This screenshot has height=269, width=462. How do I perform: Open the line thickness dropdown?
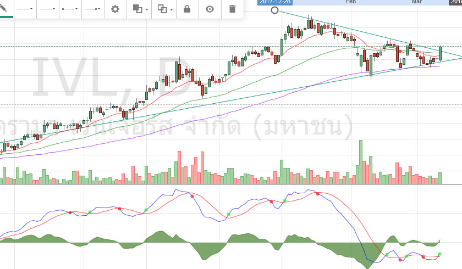click(48, 9)
